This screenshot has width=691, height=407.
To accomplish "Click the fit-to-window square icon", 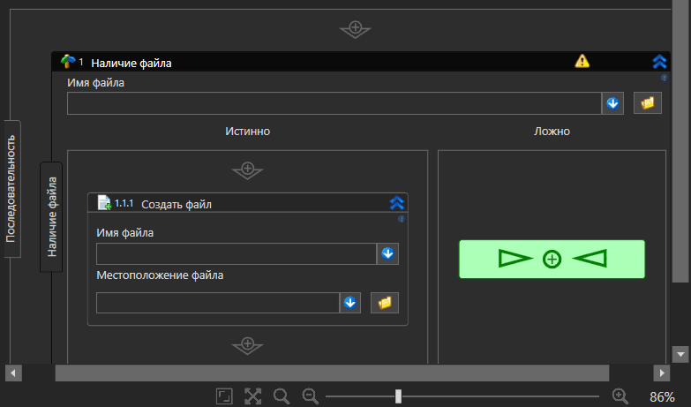I will (x=224, y=396).
